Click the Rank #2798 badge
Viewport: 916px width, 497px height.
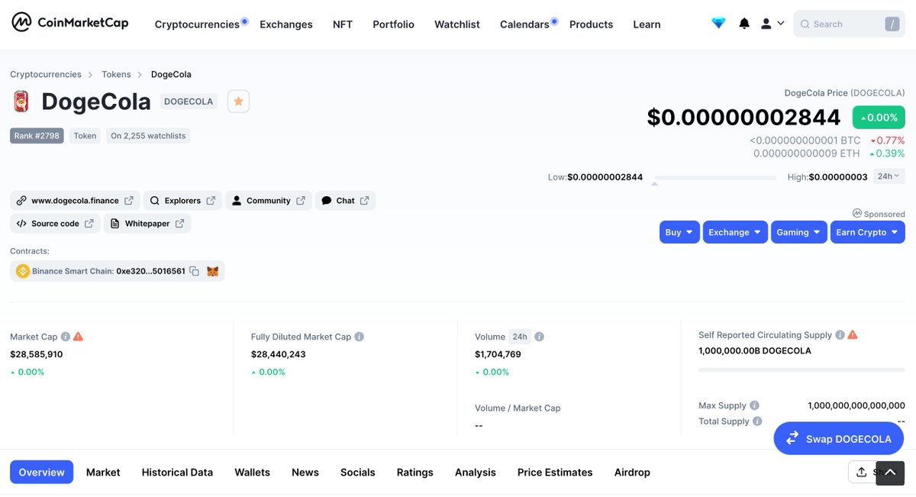(x=37, y=136)
